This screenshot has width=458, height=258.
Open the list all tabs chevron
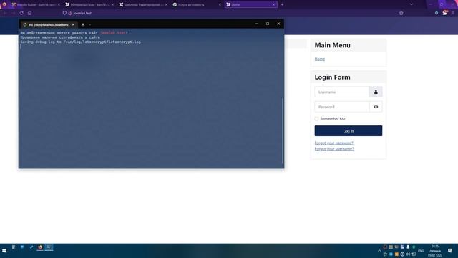[411, 4]
